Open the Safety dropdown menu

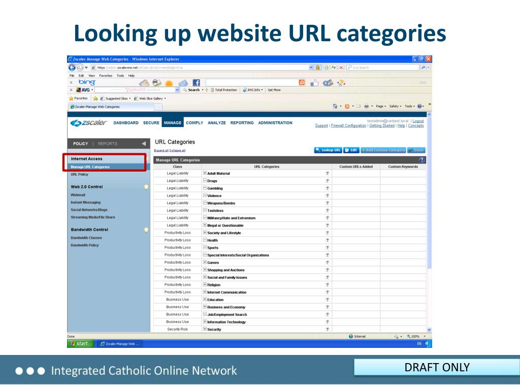pyautogui.click(x=395, y=107)
